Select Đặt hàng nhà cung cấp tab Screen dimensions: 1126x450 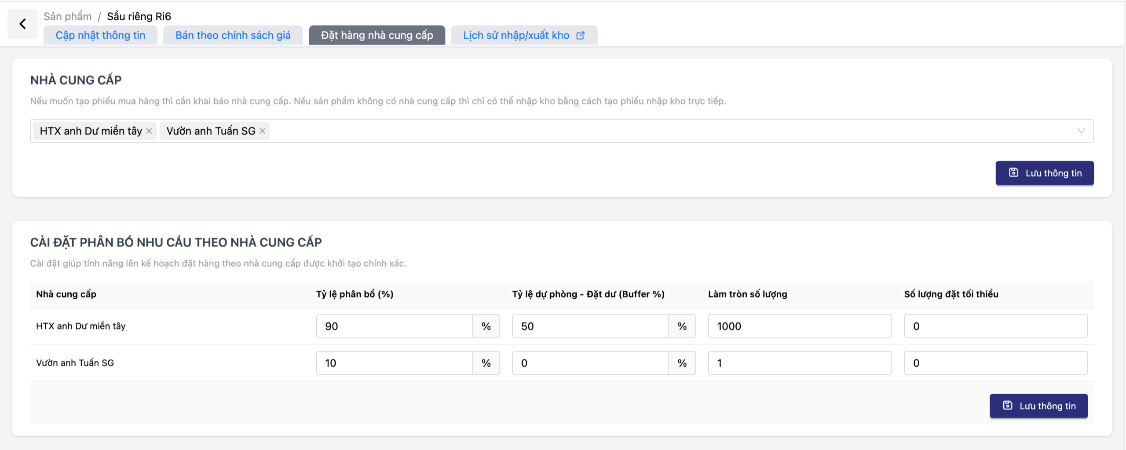pyautogui.click(x=377, y=35)
